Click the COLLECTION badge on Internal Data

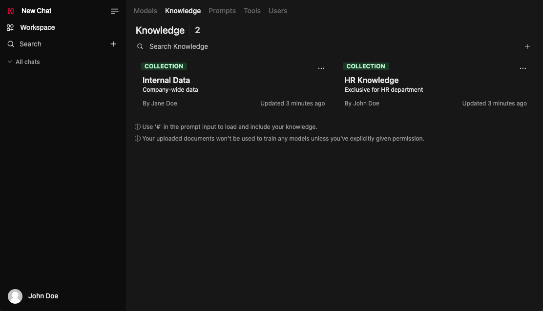click(x=164, y=66)
